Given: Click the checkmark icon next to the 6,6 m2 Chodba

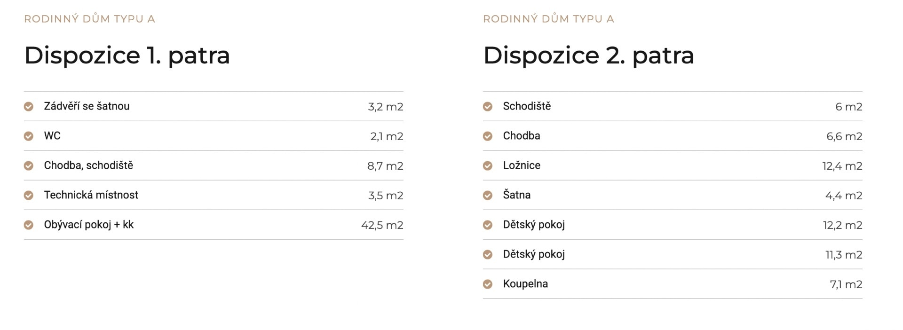Looking at the screenshot, I should point(488,136).
